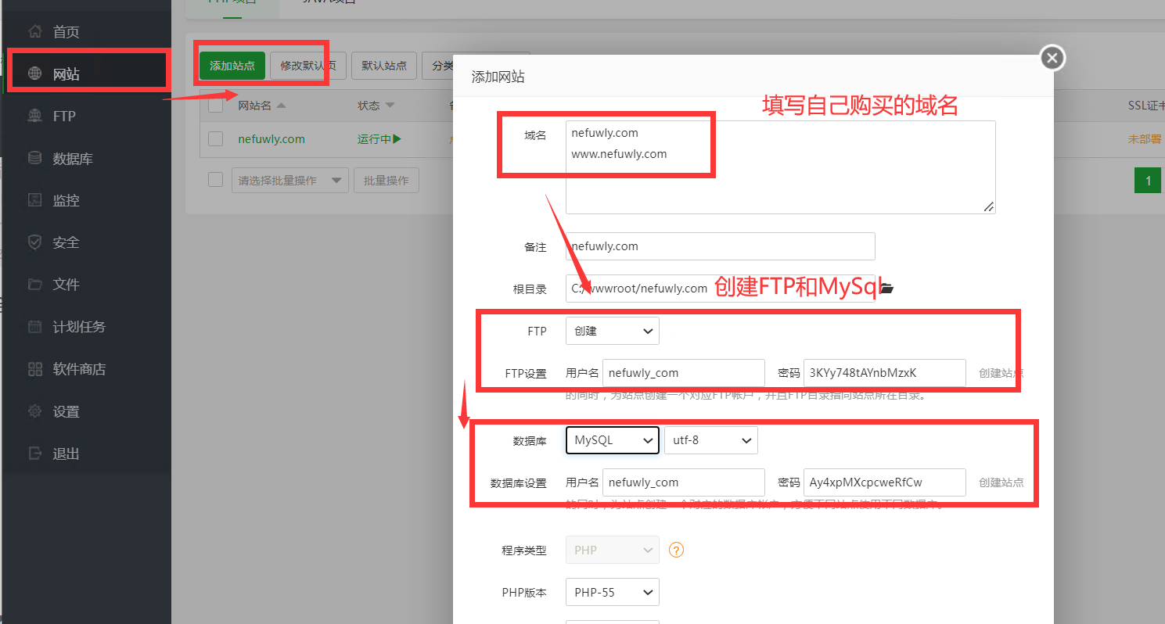Expand the PHP-55 version dropdown

click(x=612, y=592)
